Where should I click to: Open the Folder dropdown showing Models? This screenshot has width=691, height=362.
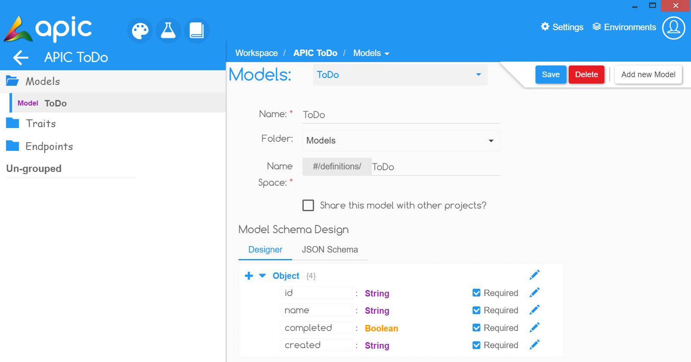point(401,140)
